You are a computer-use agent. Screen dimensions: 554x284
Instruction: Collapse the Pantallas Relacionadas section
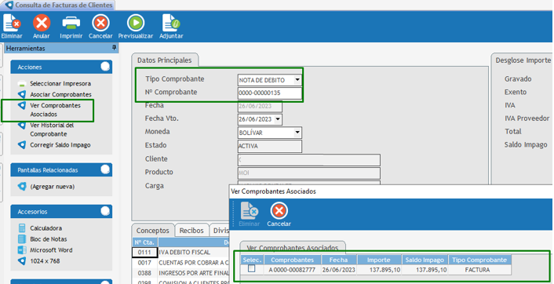click(x=105, y=169)
